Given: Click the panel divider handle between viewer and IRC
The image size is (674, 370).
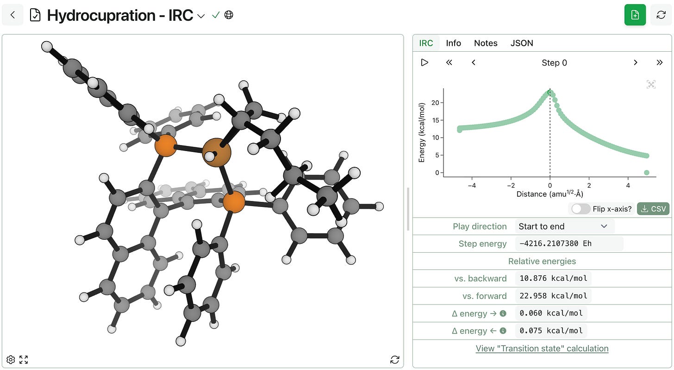Looking at the screenshot, I should [x=408, y=209].
